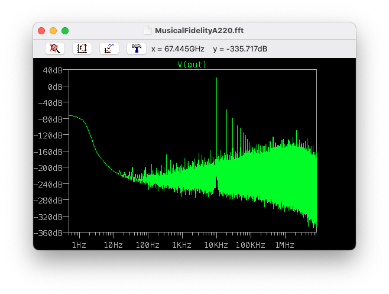Click the -280dB vertical axis label
Screen dimensions: 389x294
(x=48, y=201)
